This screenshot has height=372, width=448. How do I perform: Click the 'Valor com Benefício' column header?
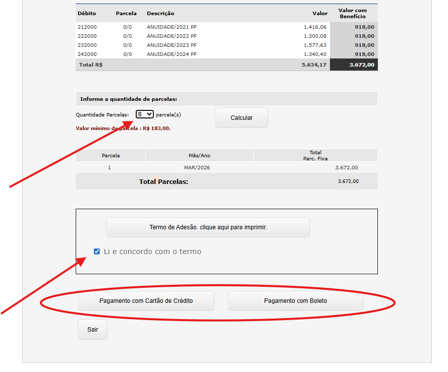tap(353, 14)
